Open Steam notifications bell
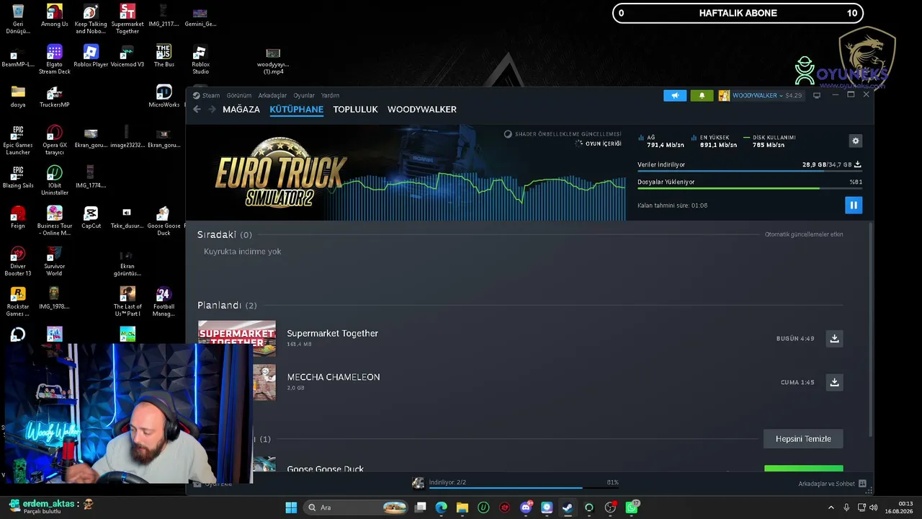 coord(702,95)
